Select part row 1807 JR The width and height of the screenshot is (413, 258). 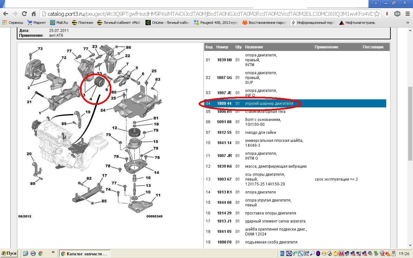(295, 156)
